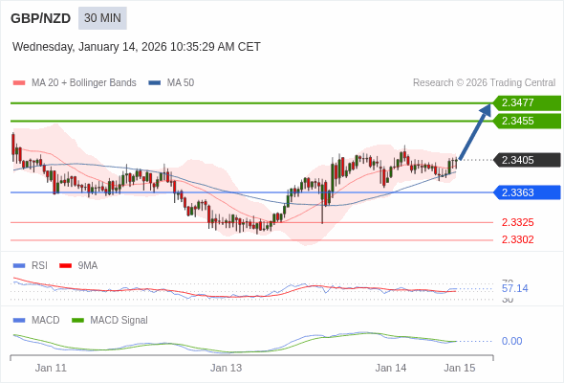
Task: Click the green 2.3455 resistance price tag
Action: pos(527,121)
